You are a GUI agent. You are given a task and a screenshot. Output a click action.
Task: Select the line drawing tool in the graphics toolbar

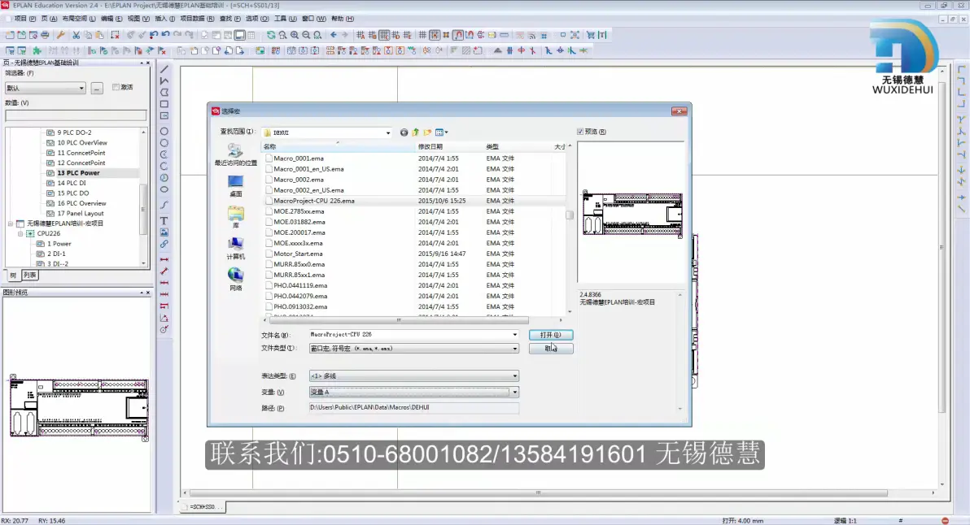[164, 69]
